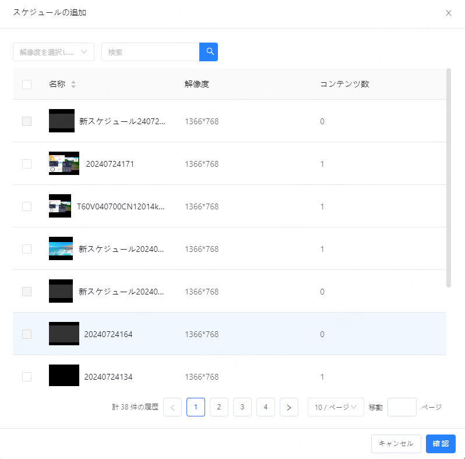Toggle the select-all checkbox in header

27,85
